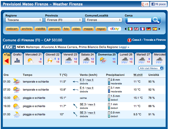Open the Leggi » news link
The image size is (170, 129).
[x=124, y=47]
